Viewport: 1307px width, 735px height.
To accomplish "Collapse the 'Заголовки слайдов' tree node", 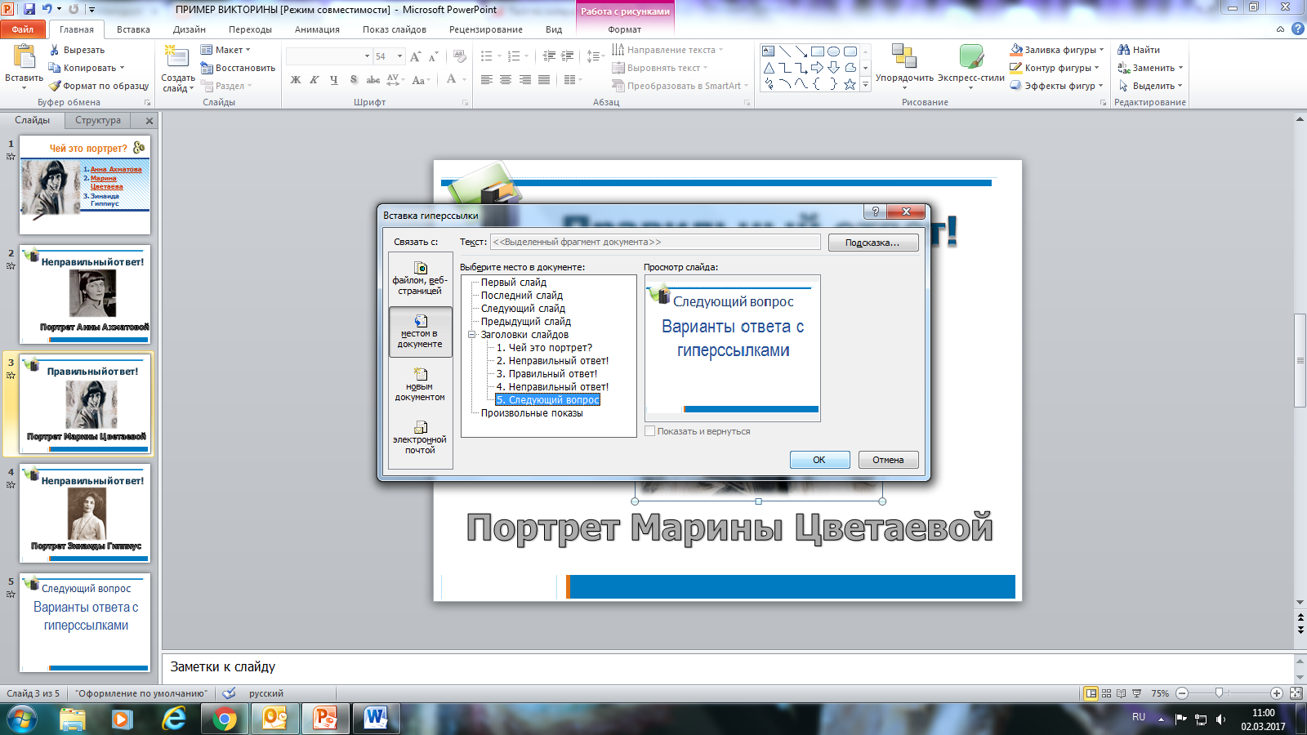I will (x=471, y=335).
